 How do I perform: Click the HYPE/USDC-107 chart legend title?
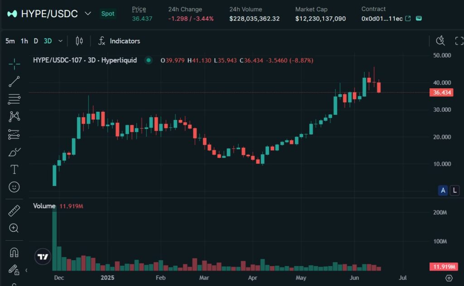(85, 60)
